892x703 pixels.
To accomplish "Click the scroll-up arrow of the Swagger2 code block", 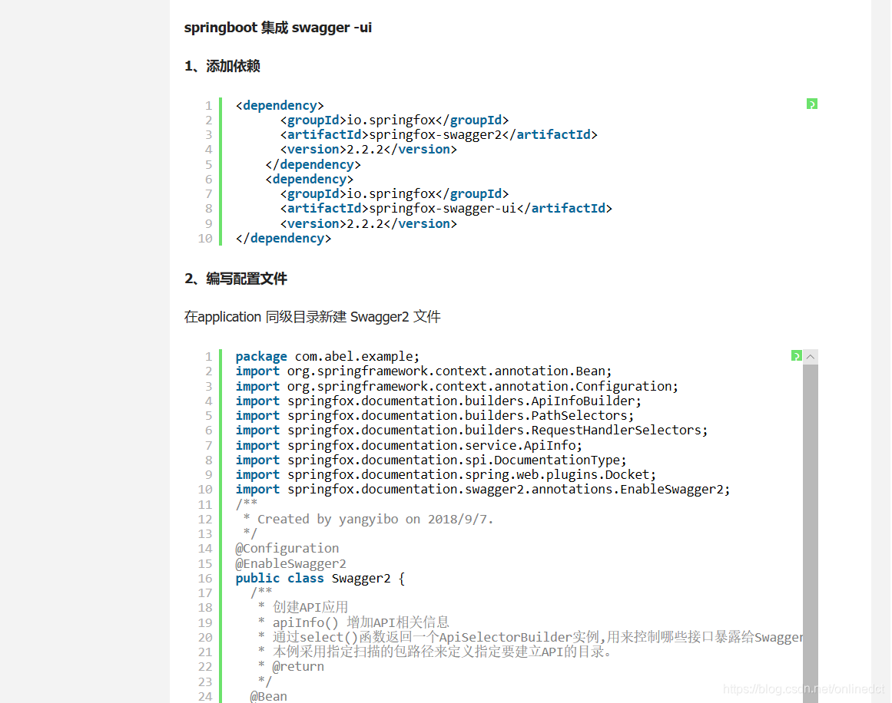I will [811, 356].
